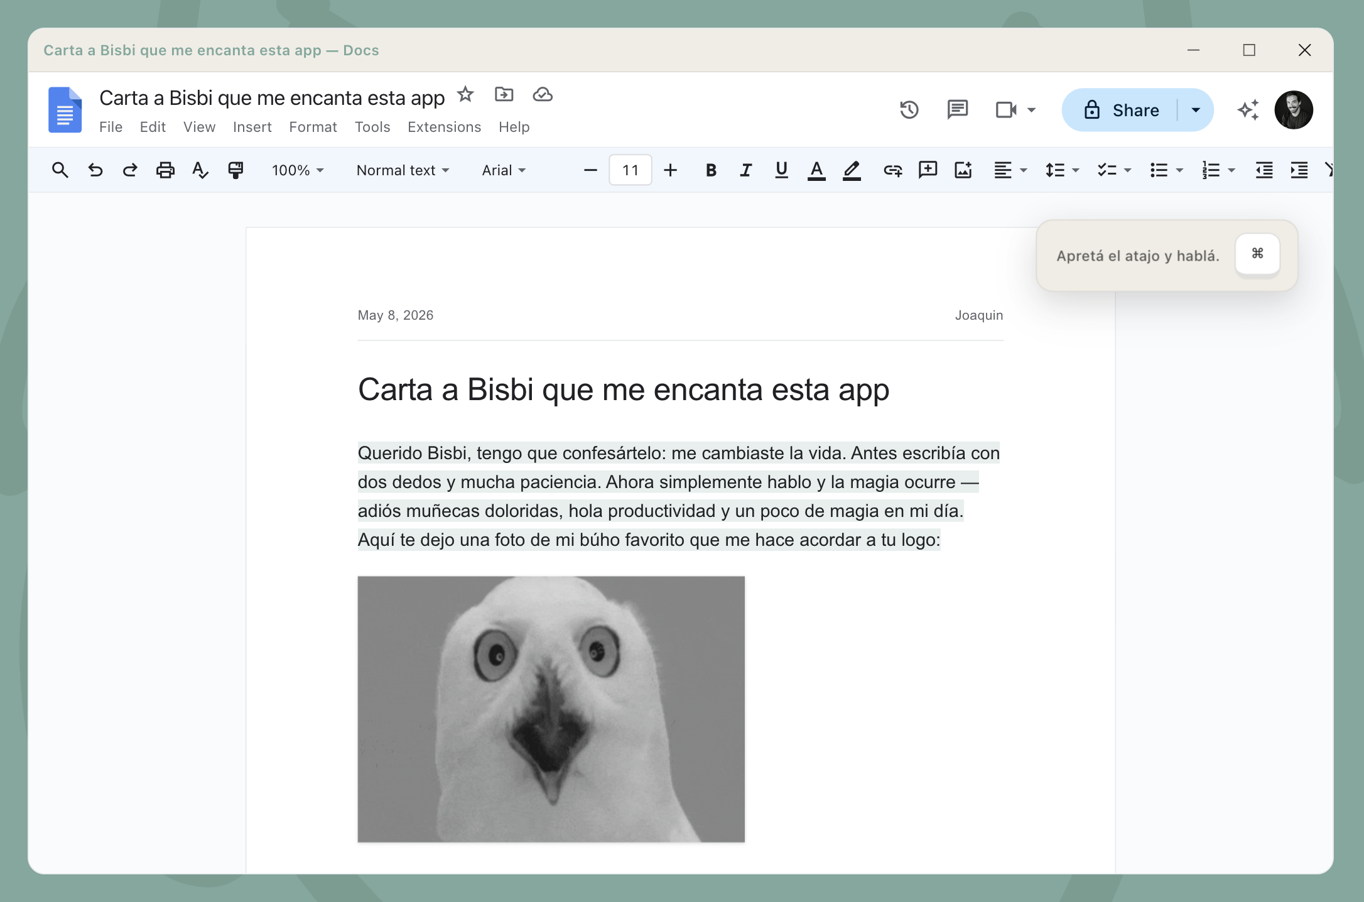Open the 100% zoom dropdown

(x=298, y=170)
